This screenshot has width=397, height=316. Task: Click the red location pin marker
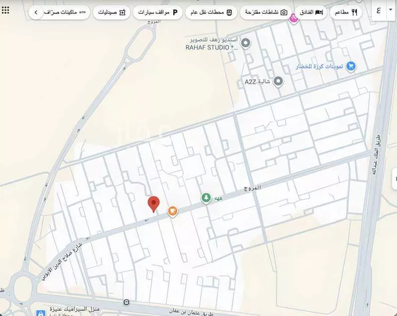pyautogui.click(x=154, y=203)
